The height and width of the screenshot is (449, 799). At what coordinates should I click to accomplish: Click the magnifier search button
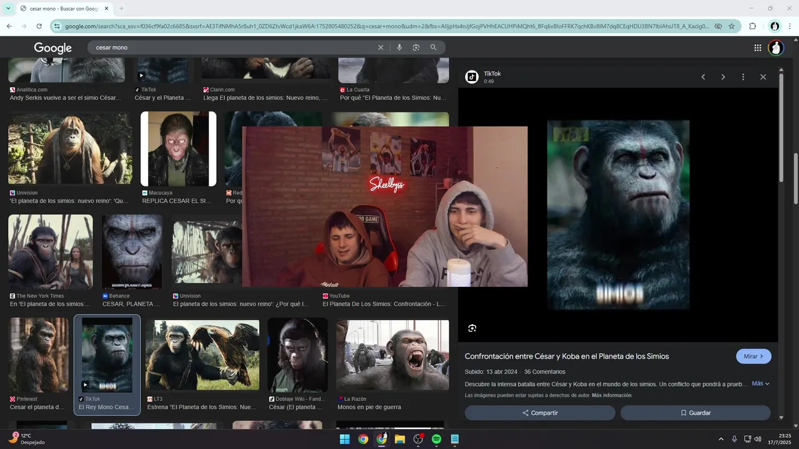(433, 47)
